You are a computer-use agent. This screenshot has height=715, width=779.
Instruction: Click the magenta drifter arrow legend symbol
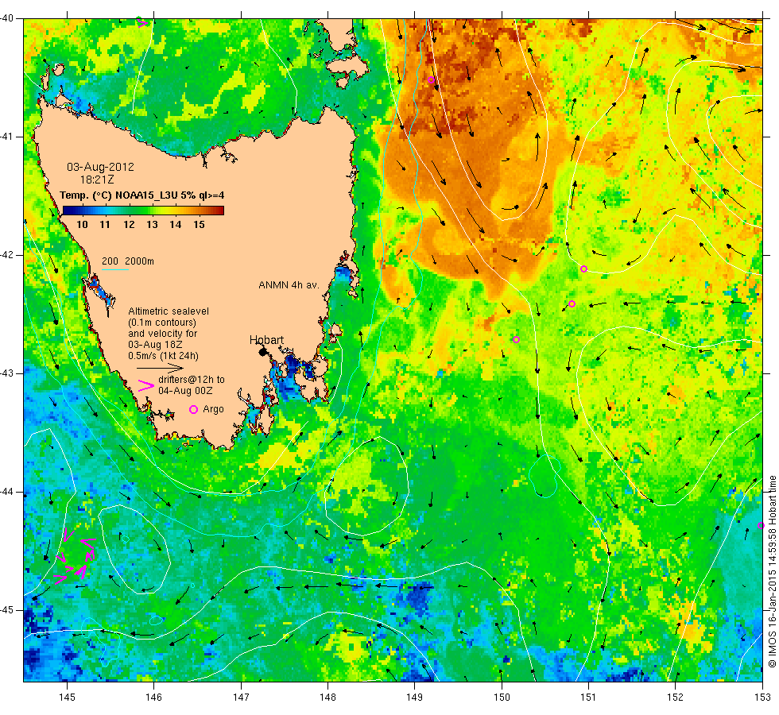point(146,386)
